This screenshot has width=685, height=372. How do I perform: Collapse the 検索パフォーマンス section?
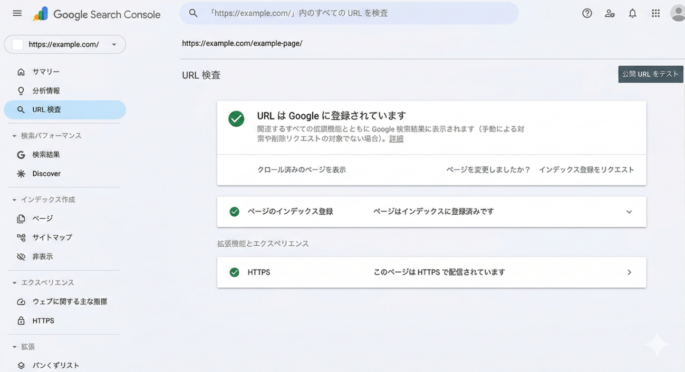click(x=14, y=136)
